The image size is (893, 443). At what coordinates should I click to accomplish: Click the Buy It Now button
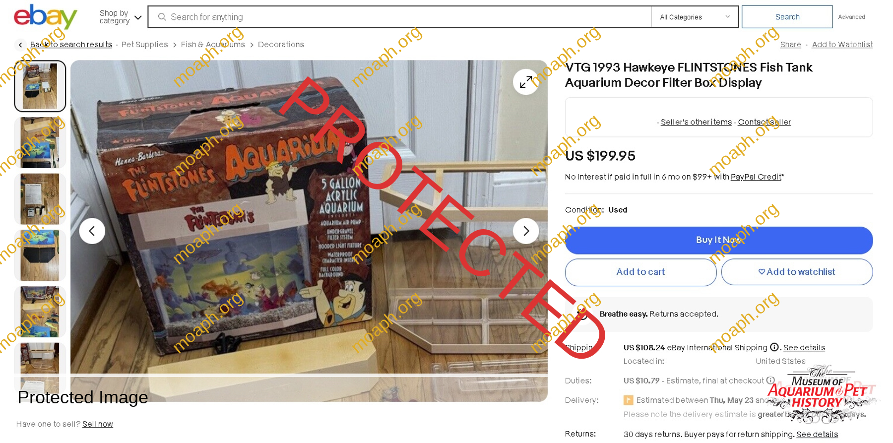pos(719,240)
